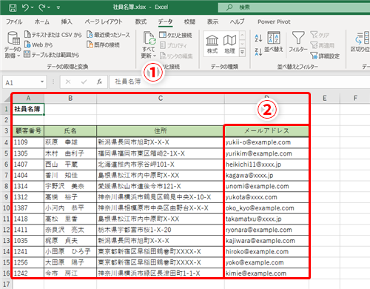The width and height of the screenshot is (370, 289).
Task: Select column C header
Action: coord(161,99)
